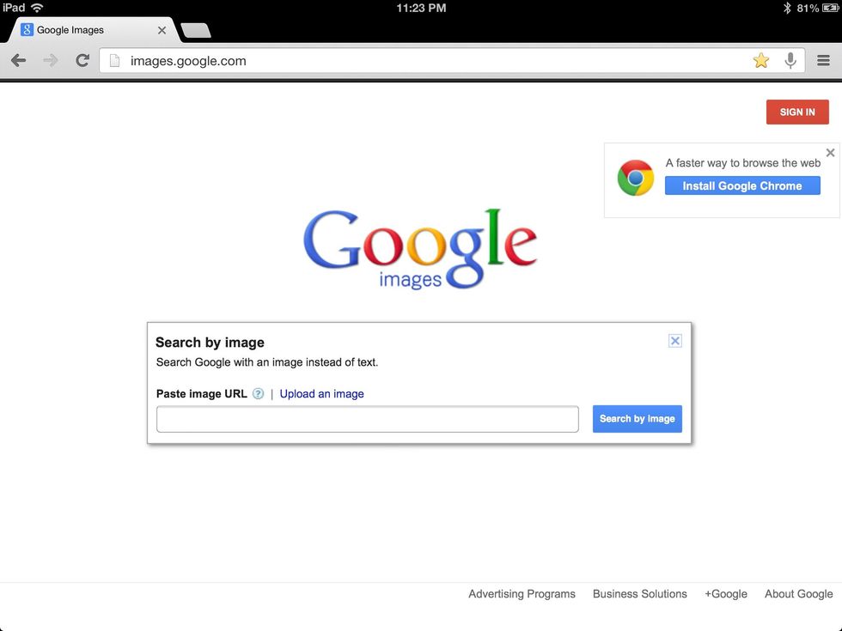Viewport: 842px width, 631px height.
Task: Open Advertising Programs footer link
Action: point(522,594)
